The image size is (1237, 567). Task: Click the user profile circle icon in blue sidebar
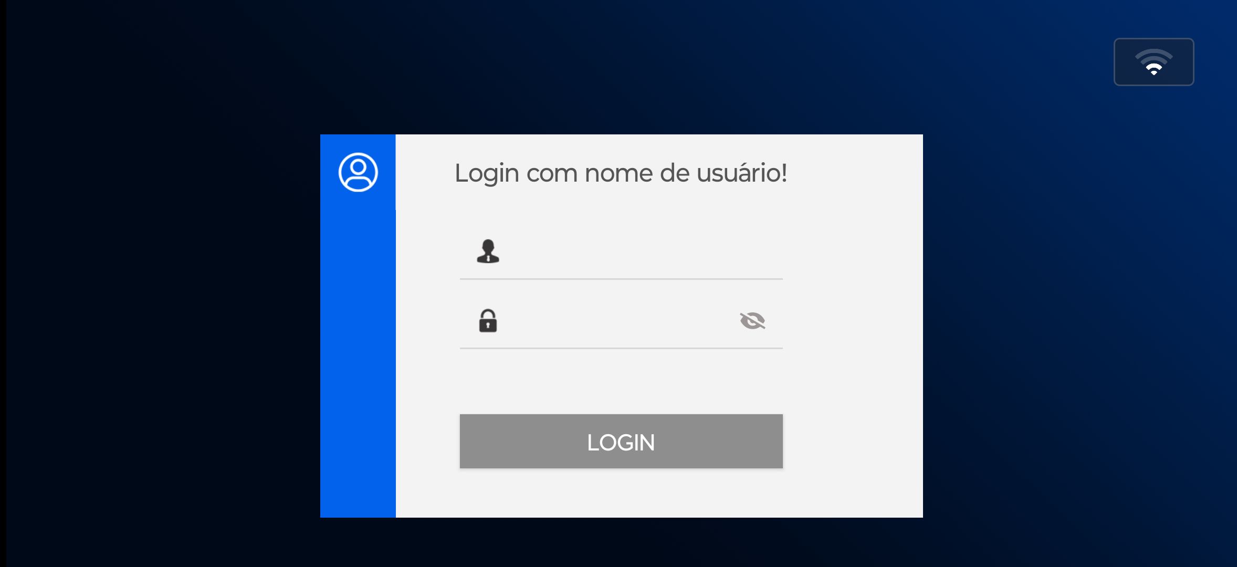(358, 172)
